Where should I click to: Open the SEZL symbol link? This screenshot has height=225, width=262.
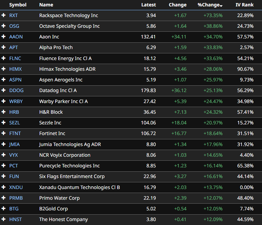point(15,123)
